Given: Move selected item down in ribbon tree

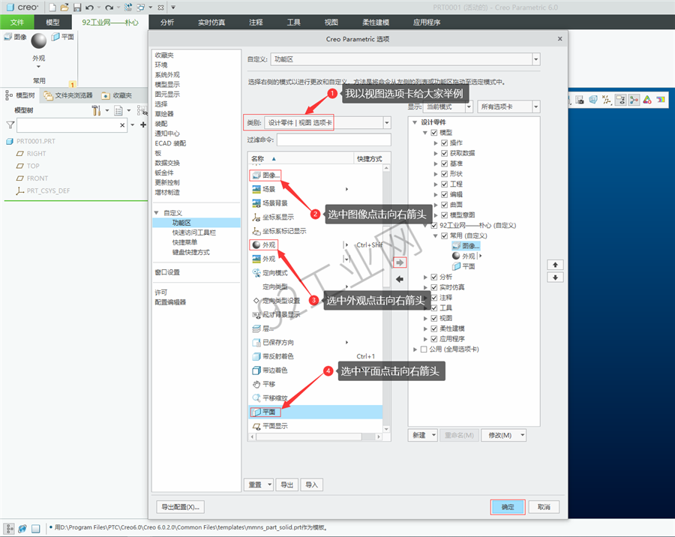Looking at the screenshot, I should (x=555, y=277).
